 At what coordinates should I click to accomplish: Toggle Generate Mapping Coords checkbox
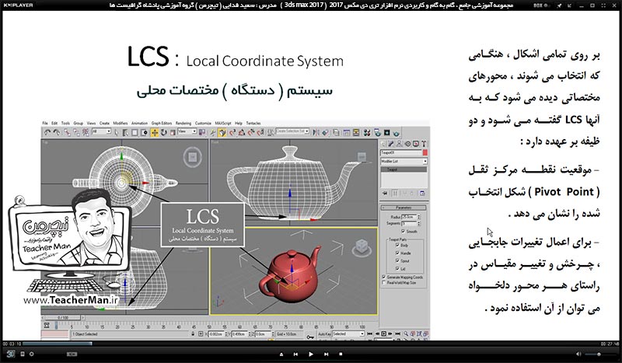tap(383, 277)
